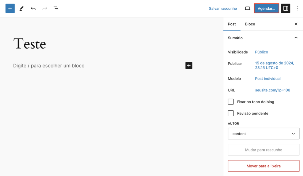Select the Tools (pencil) icon
This screenshot has height=176, width=303.
click(21, 8)
